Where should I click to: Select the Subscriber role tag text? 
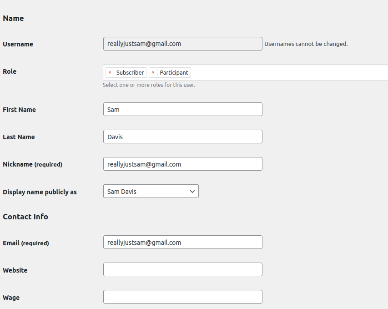(x=130, y=73)
